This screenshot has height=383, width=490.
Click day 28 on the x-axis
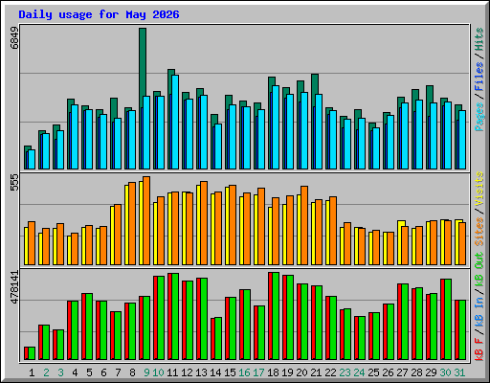click(416, 372)
